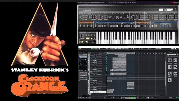Select the Object Selection arrow tool in Cubase
Screen dimensions: 179x101
pyautogui.click(x=111, y=49)
